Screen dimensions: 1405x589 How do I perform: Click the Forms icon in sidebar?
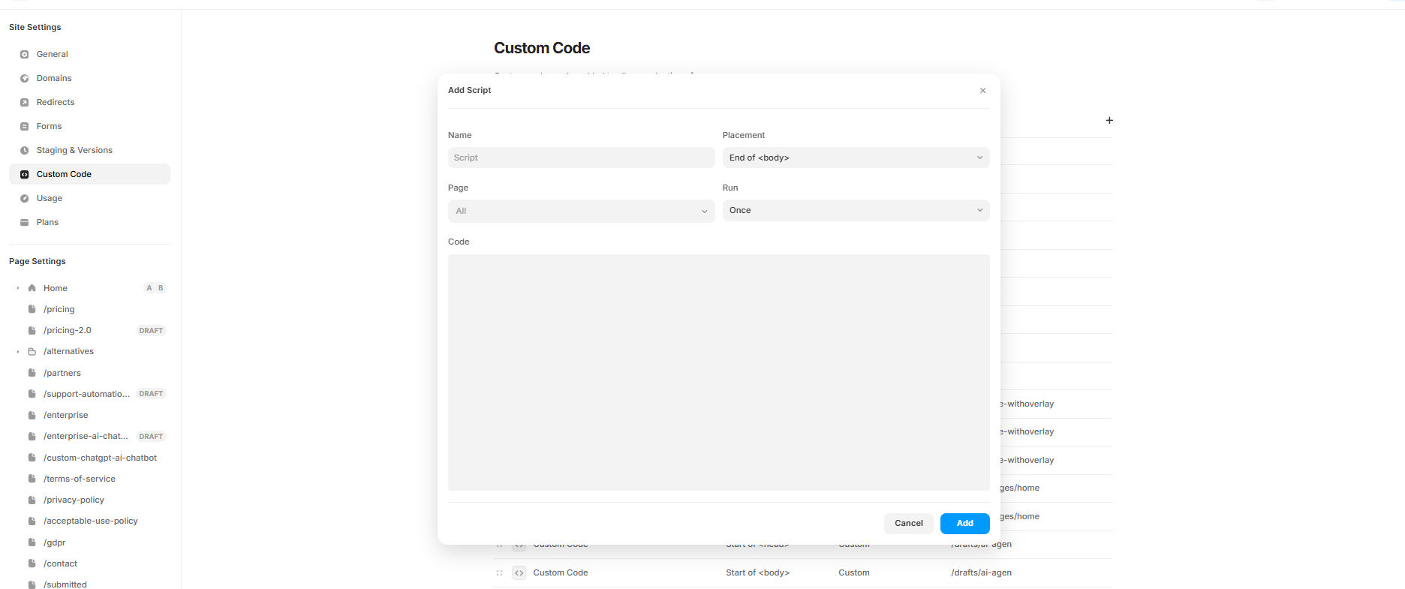(24, 126)
